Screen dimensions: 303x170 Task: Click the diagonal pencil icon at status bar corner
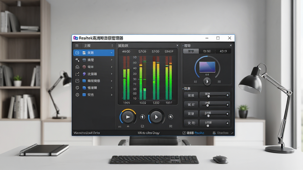(x=232, y=133)
